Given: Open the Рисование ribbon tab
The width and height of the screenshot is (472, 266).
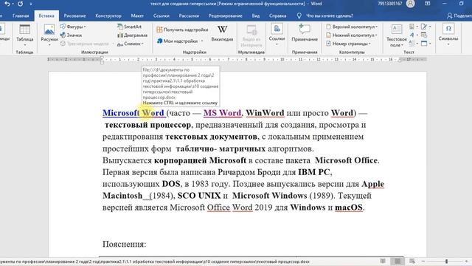Looking at the screenshot, I should [x=74, y=16].
